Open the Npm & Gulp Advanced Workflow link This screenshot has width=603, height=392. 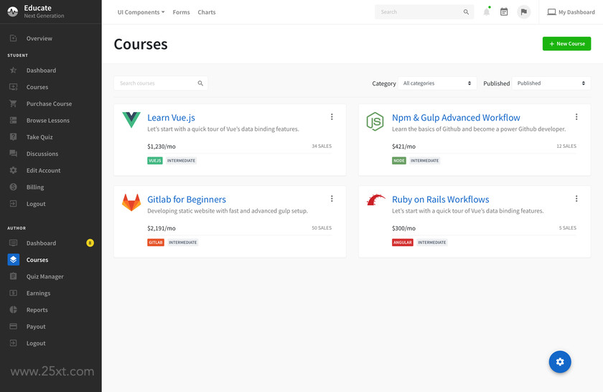456,118
